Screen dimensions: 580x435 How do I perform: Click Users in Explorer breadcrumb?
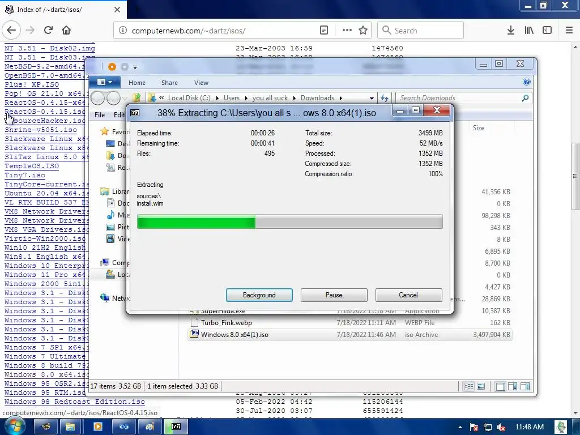click(232, 98)
